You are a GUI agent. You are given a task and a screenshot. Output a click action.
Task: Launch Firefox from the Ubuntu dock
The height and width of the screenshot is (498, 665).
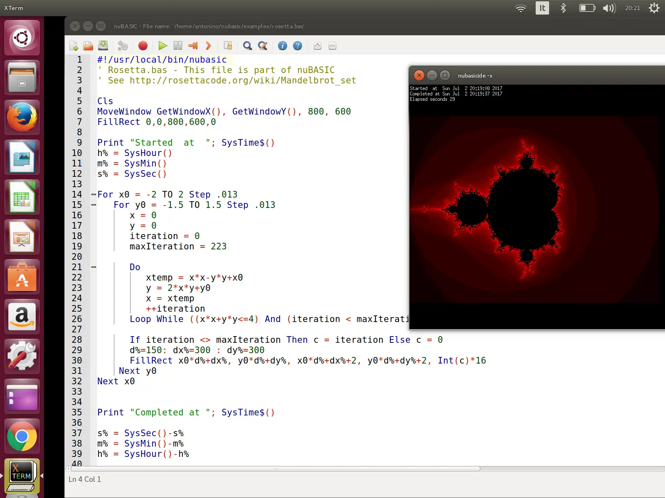click(x=22, y=117)
